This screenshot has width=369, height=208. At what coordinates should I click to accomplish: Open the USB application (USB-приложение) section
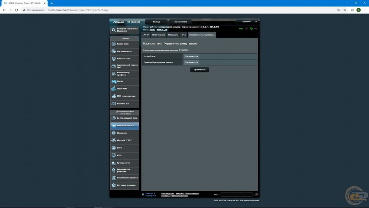pyautogui.click(x=125, y=96)
